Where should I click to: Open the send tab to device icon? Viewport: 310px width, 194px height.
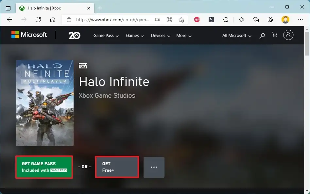point(158,20)
